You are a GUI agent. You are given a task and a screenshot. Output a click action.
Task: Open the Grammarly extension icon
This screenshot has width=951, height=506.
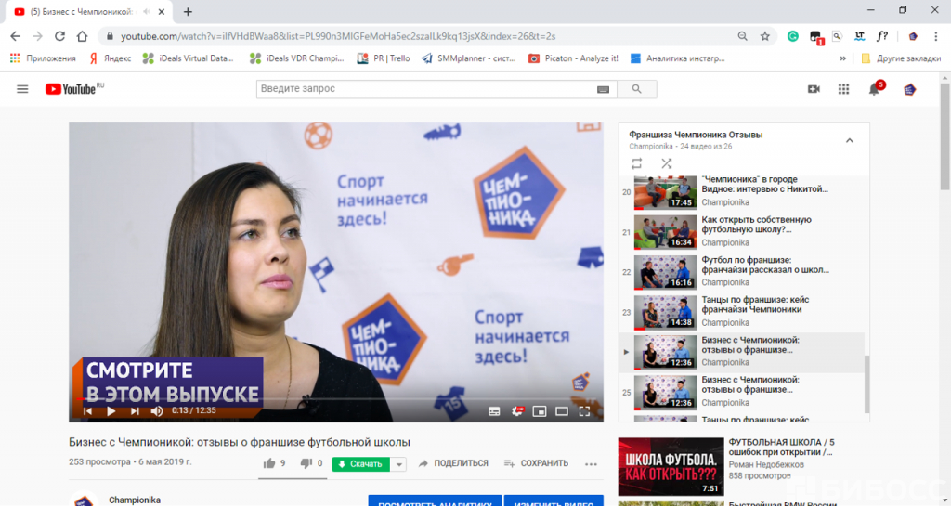click(x=793, y=36)
